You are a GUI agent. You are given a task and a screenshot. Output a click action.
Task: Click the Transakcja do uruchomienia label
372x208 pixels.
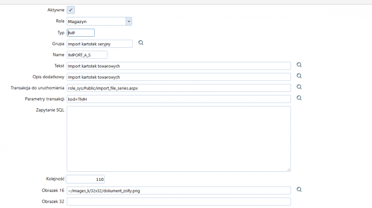click(38, 88)
